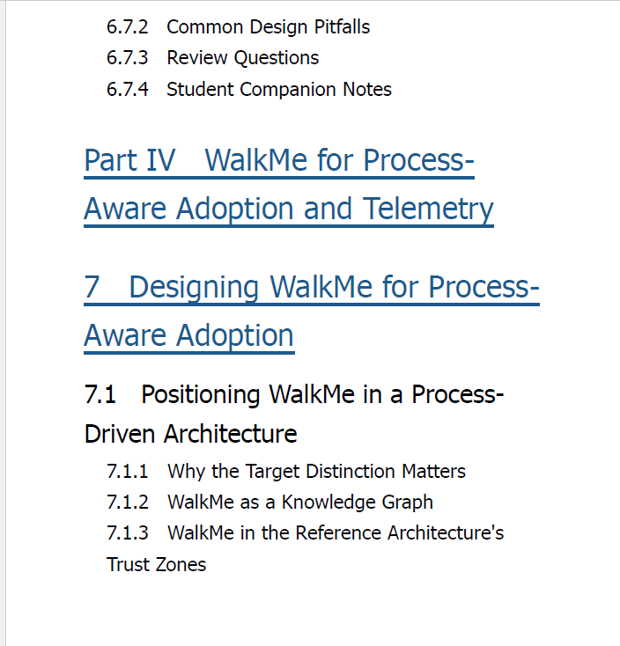Click the 'Trust Zones' continuation line

(156, 565)
